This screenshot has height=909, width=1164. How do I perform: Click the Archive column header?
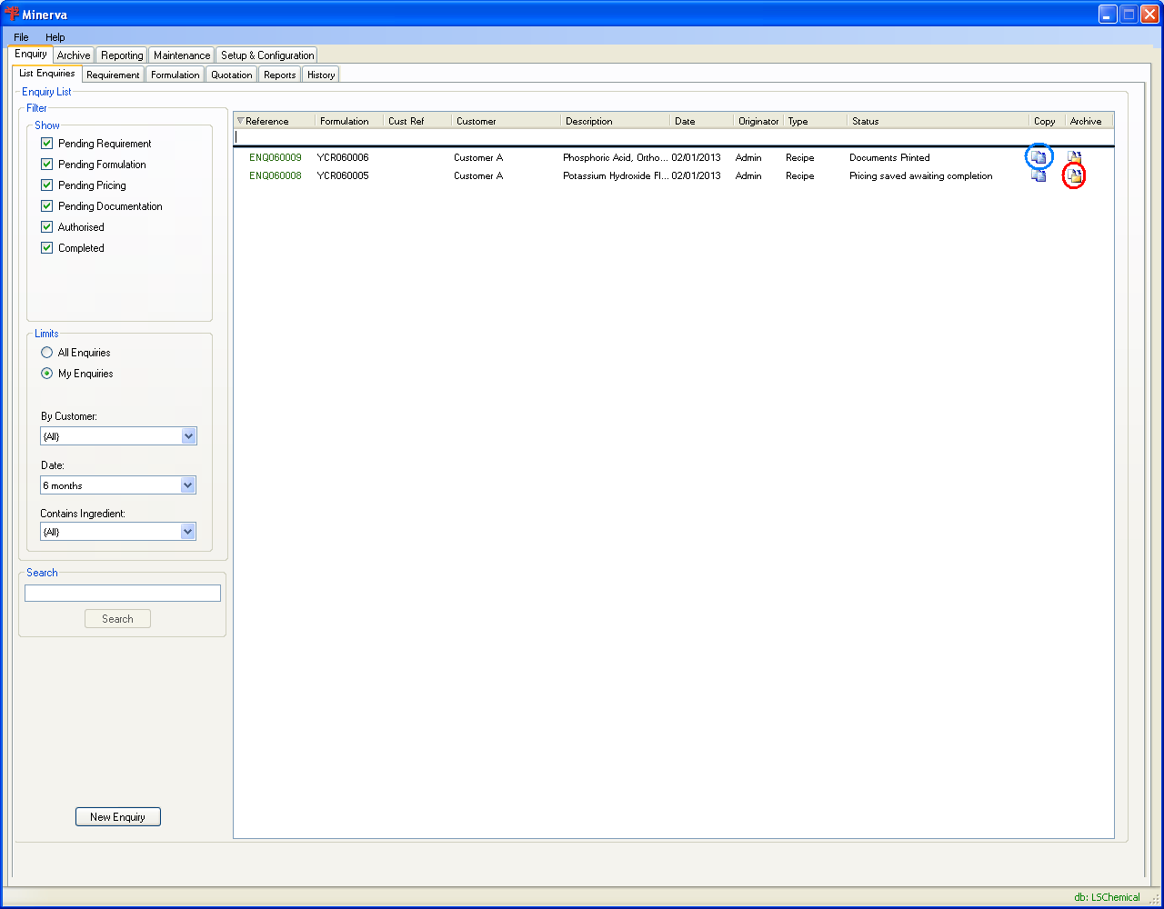(1089, 121)
